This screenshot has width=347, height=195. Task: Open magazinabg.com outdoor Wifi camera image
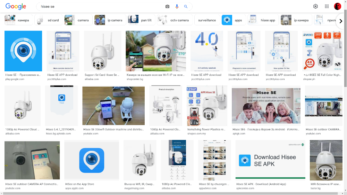(x=140, y=160)
